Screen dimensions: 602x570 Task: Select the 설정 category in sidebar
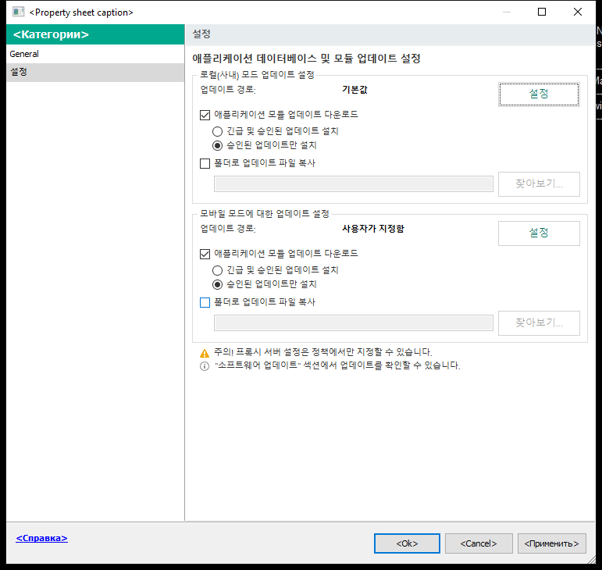tap(95, 72)
